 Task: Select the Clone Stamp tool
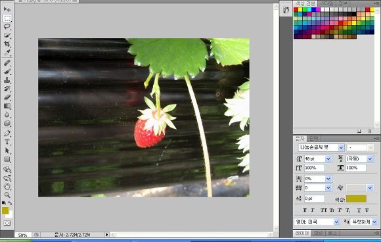(7, 80)
